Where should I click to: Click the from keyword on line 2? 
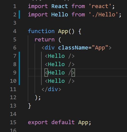click(78, 15)
